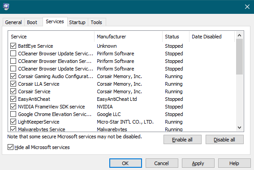Click the EasyAntiCheat Ltd manufacturer cell
This screenshot has height=170, width=254.
pyautogui.click(x=117, y=99)
